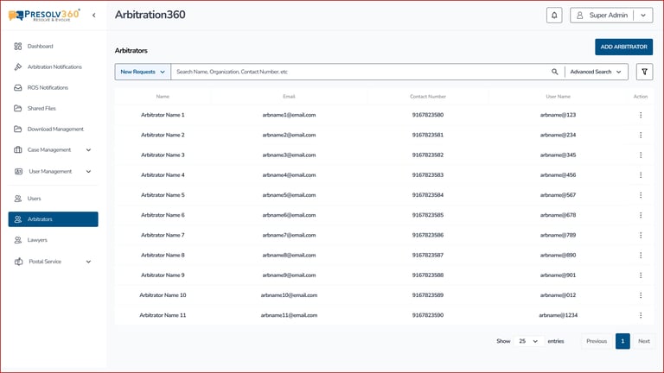
Task: Expand the User Management chevron
Action: point(88,171)
